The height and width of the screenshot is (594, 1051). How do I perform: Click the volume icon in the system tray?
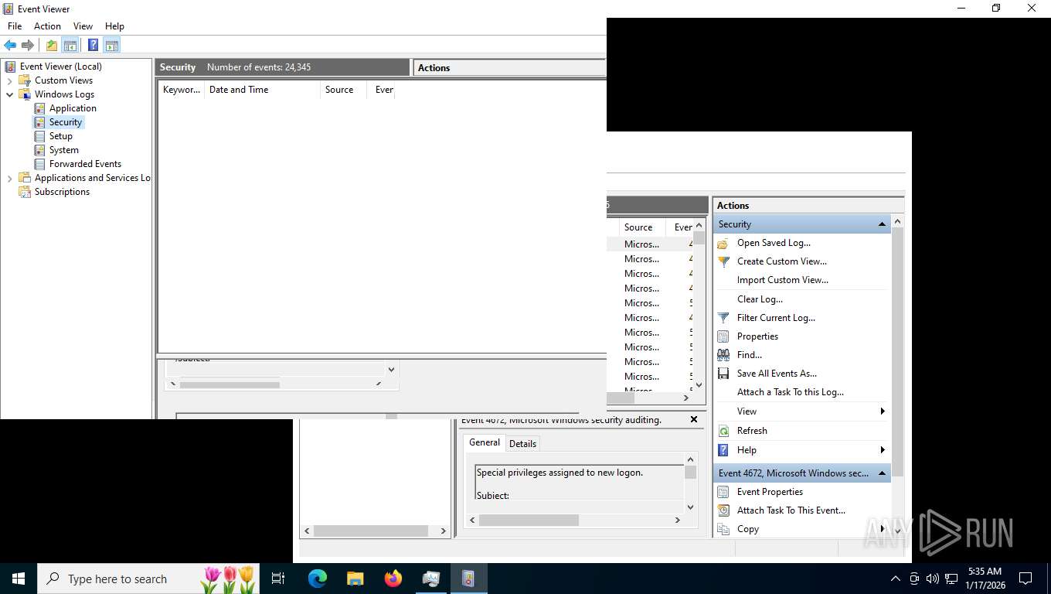click(x=933, y=579)
